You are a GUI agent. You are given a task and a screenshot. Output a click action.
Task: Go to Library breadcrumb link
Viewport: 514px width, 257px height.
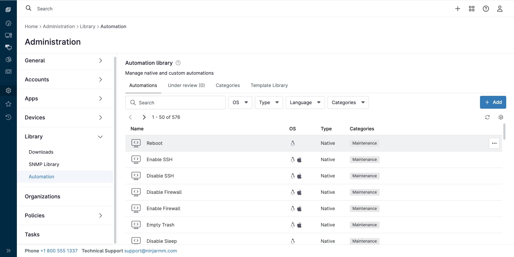(x=88, y=27)
